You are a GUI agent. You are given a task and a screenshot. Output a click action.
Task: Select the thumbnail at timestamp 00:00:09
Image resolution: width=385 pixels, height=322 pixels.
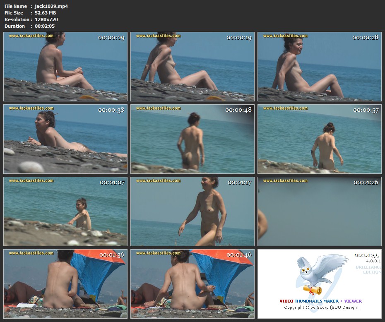(x=65, y=67)
